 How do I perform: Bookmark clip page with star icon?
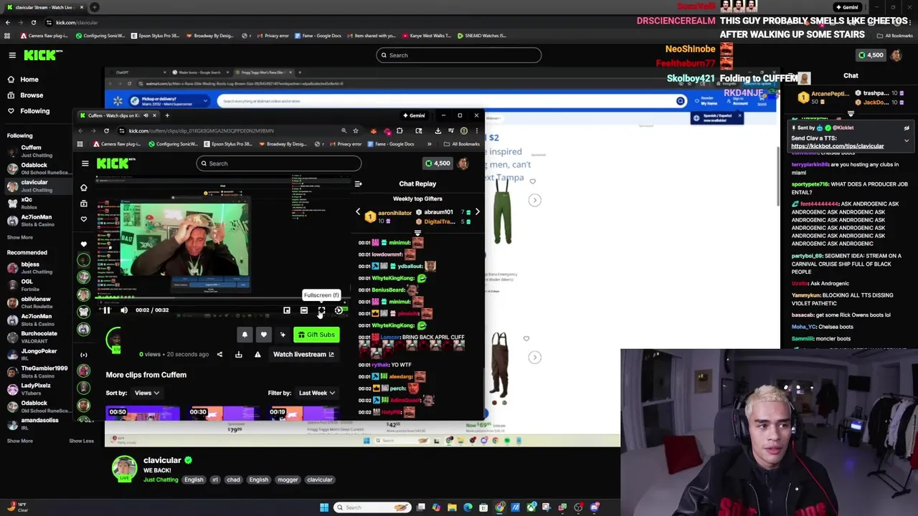(355, 130)
